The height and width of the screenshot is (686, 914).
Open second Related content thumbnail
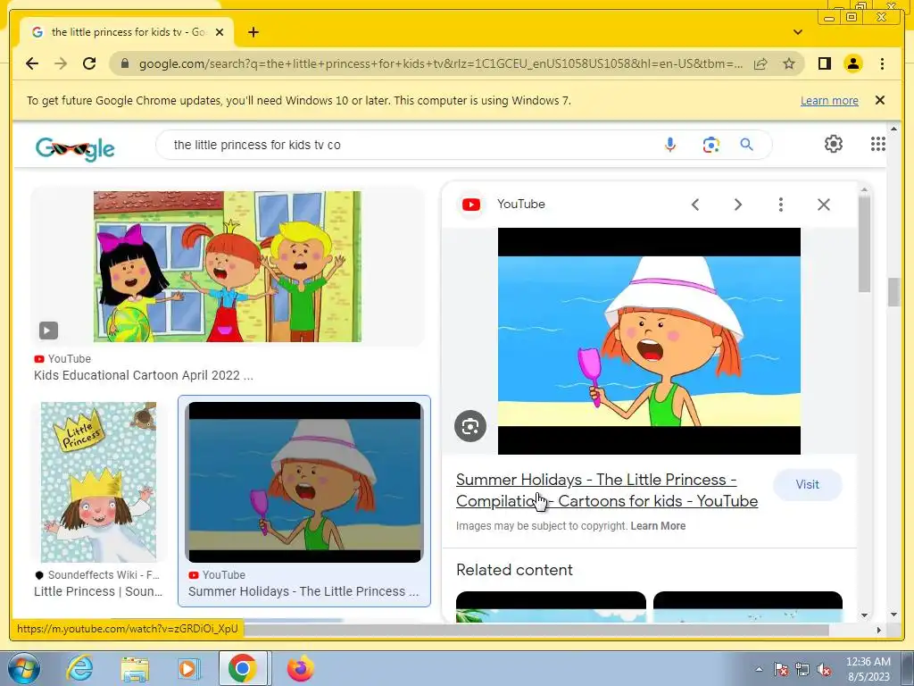748,607
